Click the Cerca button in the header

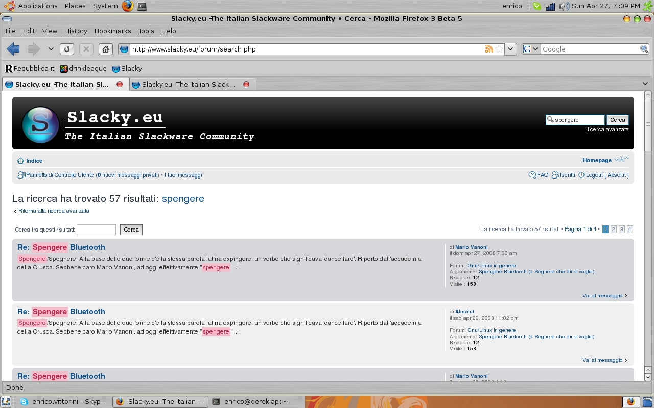[x=618, y=120]
